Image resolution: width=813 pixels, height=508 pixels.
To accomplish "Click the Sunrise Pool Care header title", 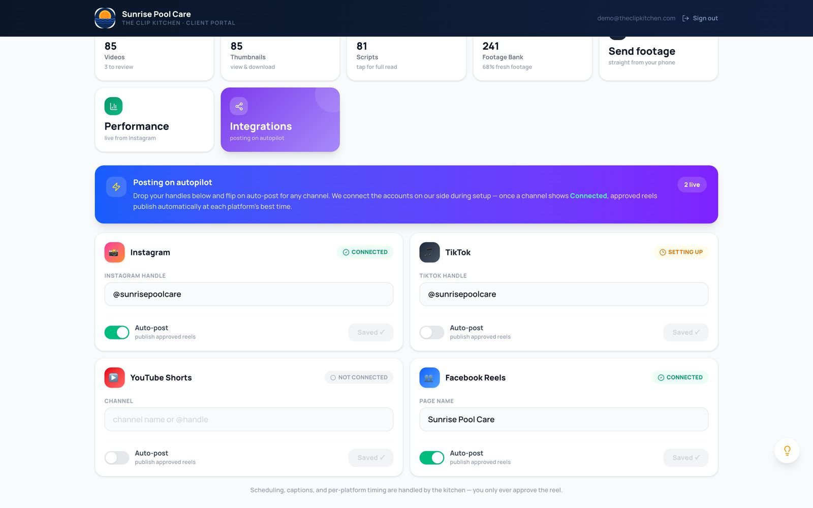I will (x=157, y=14).
